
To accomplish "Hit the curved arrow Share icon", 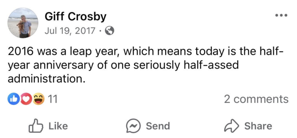I will point(231,126).
